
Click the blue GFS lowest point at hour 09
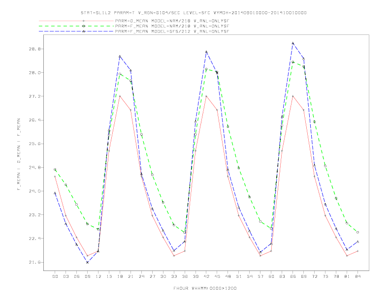pos(87,262)
